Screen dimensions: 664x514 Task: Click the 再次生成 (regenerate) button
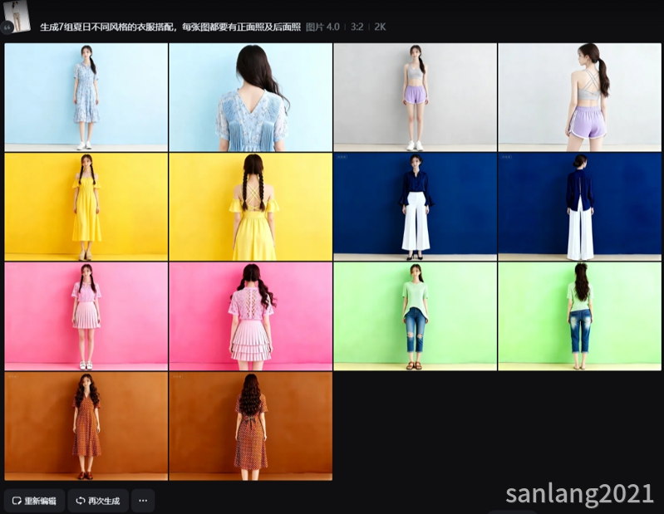click(x=98, y=501)
